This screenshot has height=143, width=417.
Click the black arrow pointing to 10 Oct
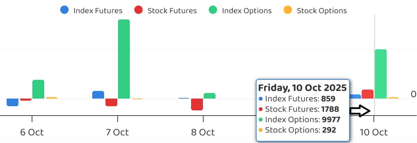click(360, 111)
